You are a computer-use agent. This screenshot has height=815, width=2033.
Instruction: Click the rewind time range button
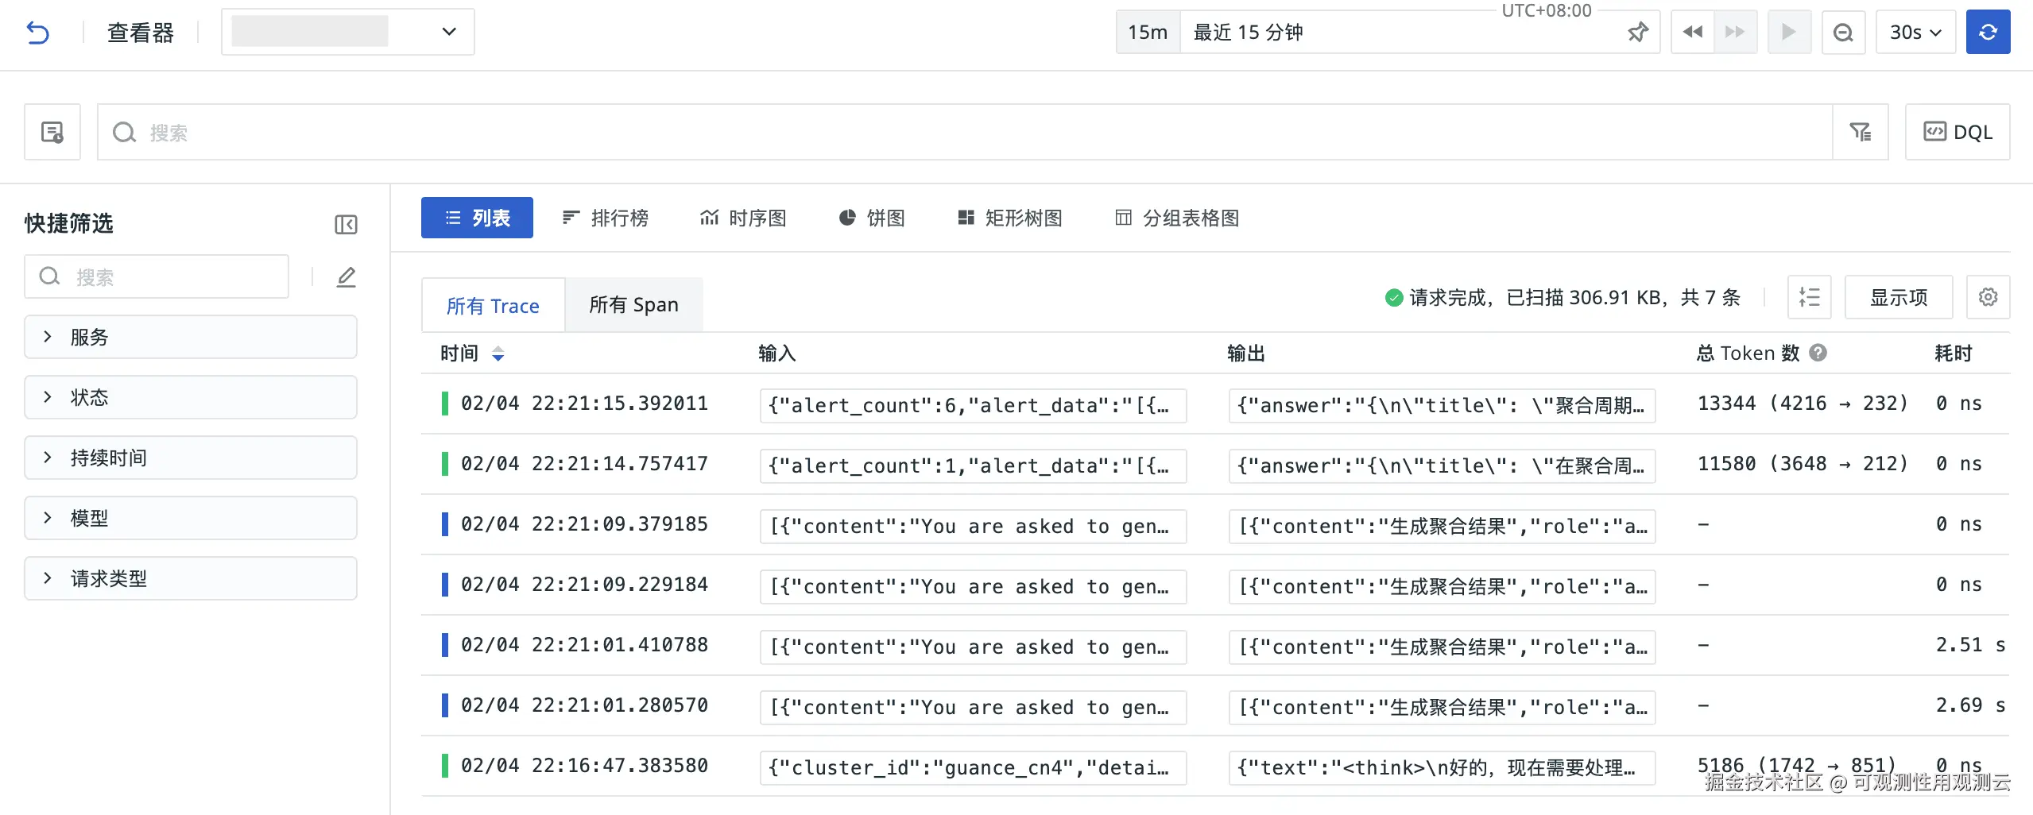(1692, 33)
